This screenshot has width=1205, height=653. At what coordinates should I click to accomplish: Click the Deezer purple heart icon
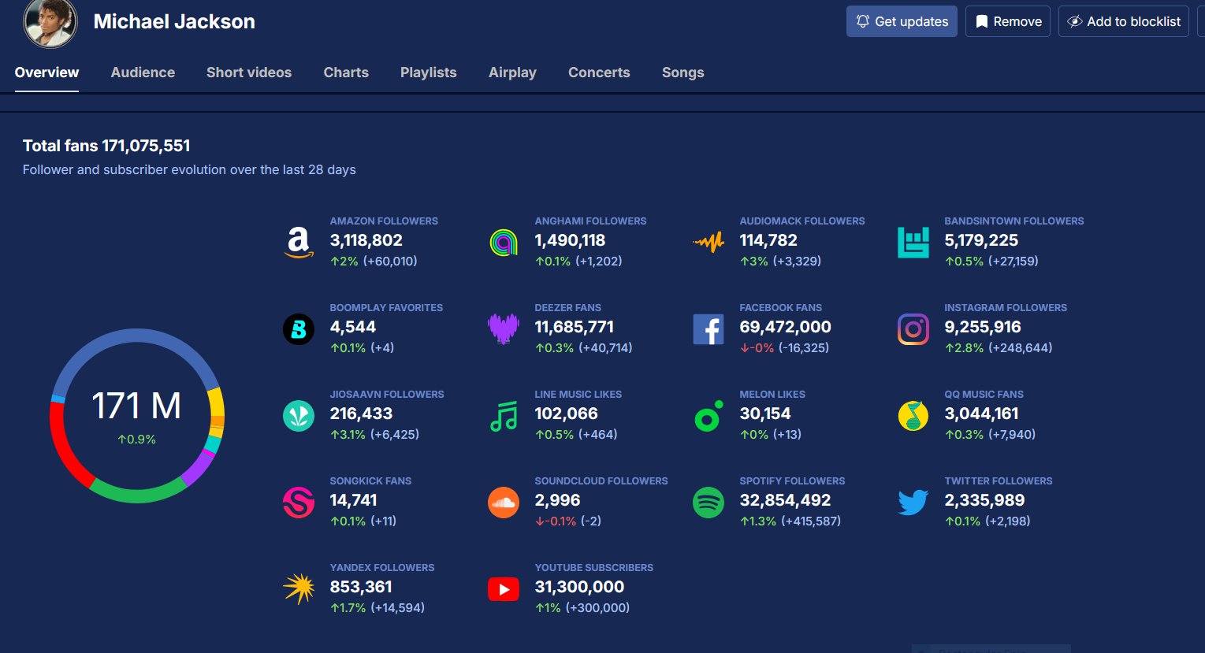[x=504, y=329]
